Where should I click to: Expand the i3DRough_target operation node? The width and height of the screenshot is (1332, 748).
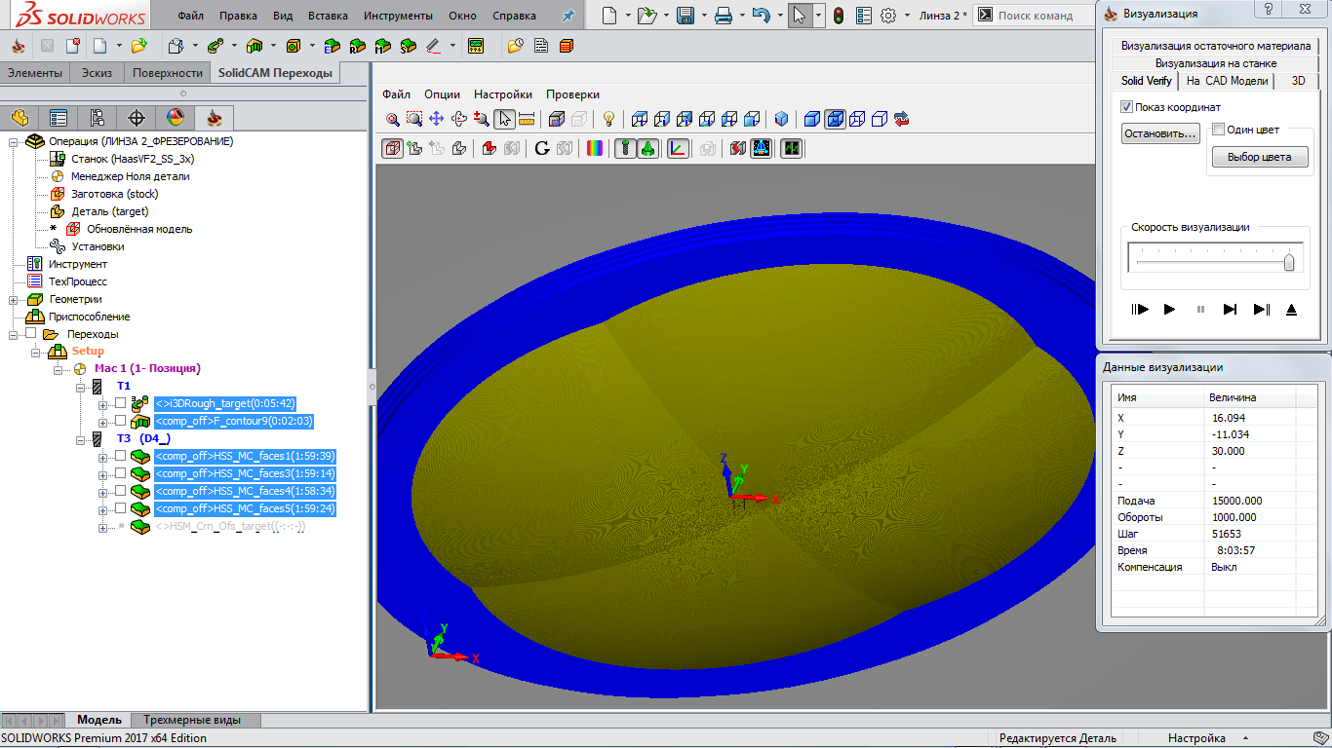(x=103, y=404)
